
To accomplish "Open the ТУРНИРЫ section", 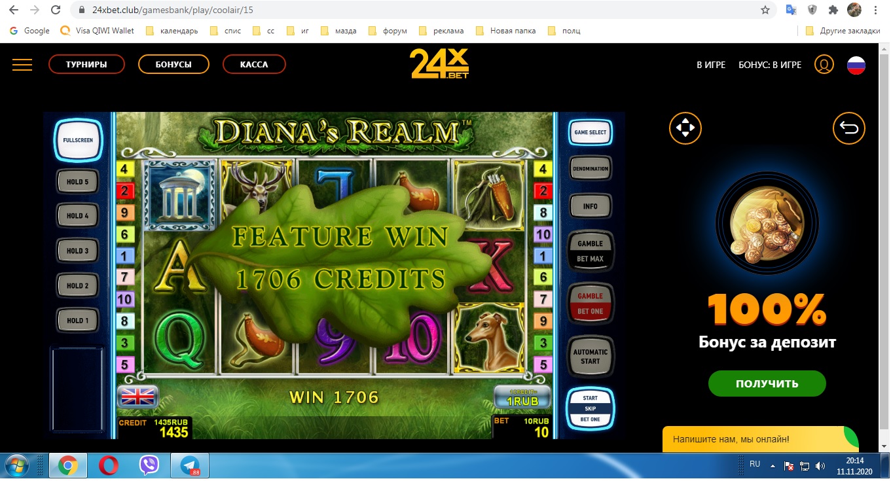I will click(x=86, y=64).
